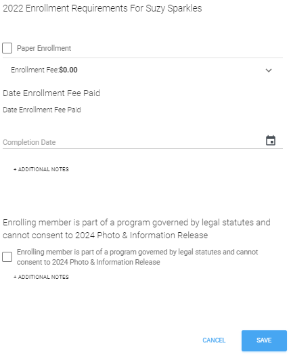This screenshot has width=291, height=356.
Task: Add notes under the Completion Date field
Action: click(x=41, y=169)
